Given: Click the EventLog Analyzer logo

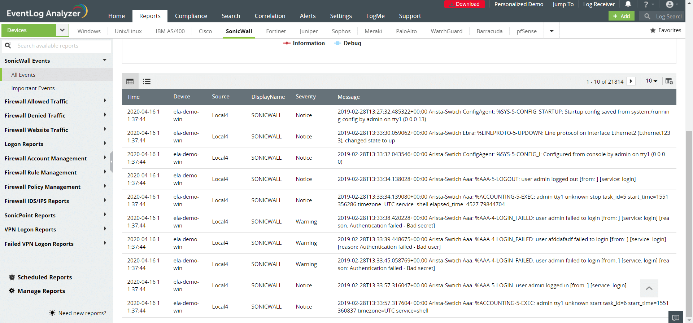Looking at the screenshot, I should tap(47, 12).
